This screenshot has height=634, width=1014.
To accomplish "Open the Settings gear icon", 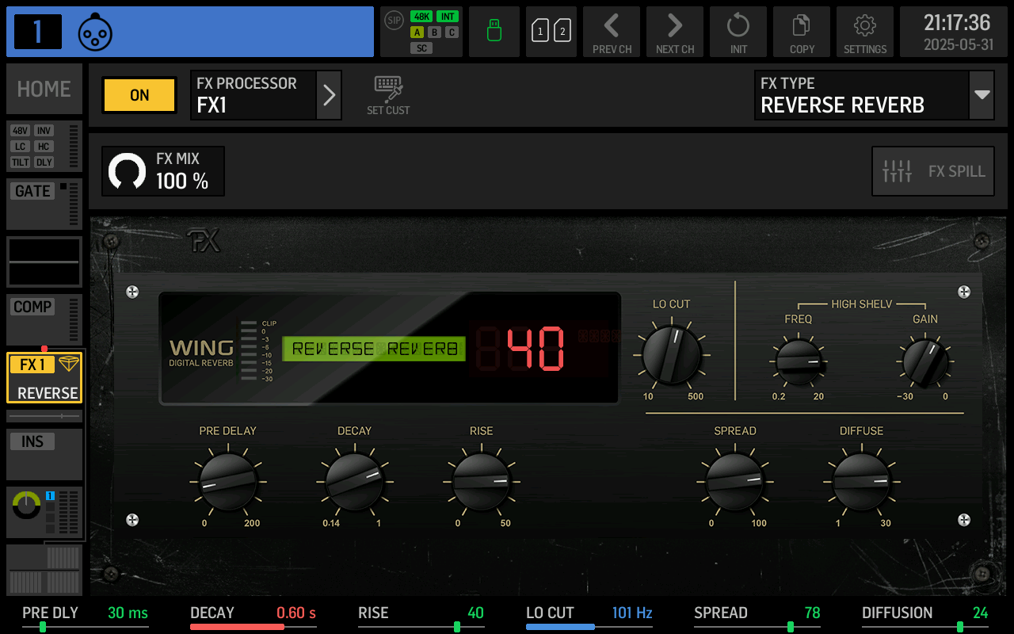I will tap(864, 31).
